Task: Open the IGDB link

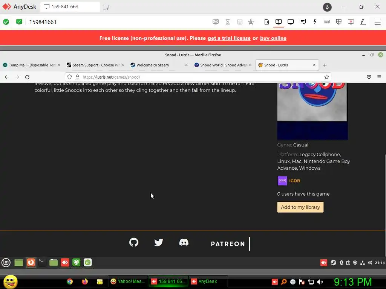Action: (294, 181)
